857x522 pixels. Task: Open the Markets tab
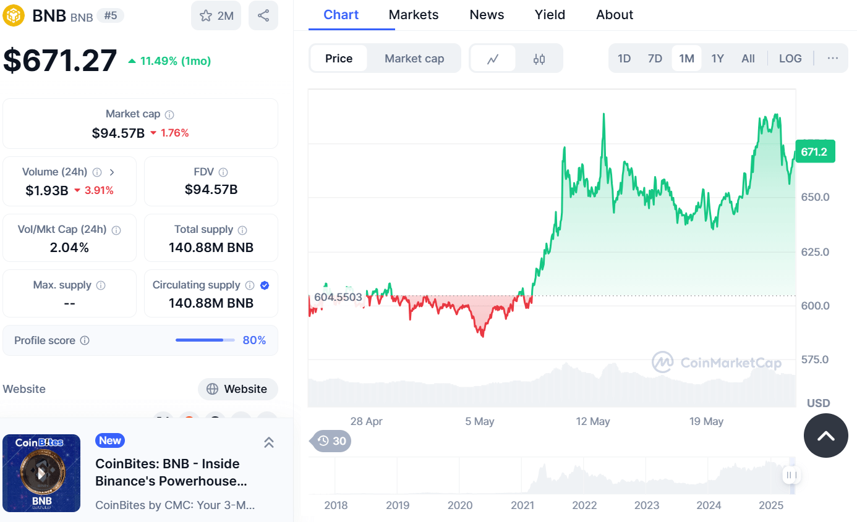click(x=414, y=15)
